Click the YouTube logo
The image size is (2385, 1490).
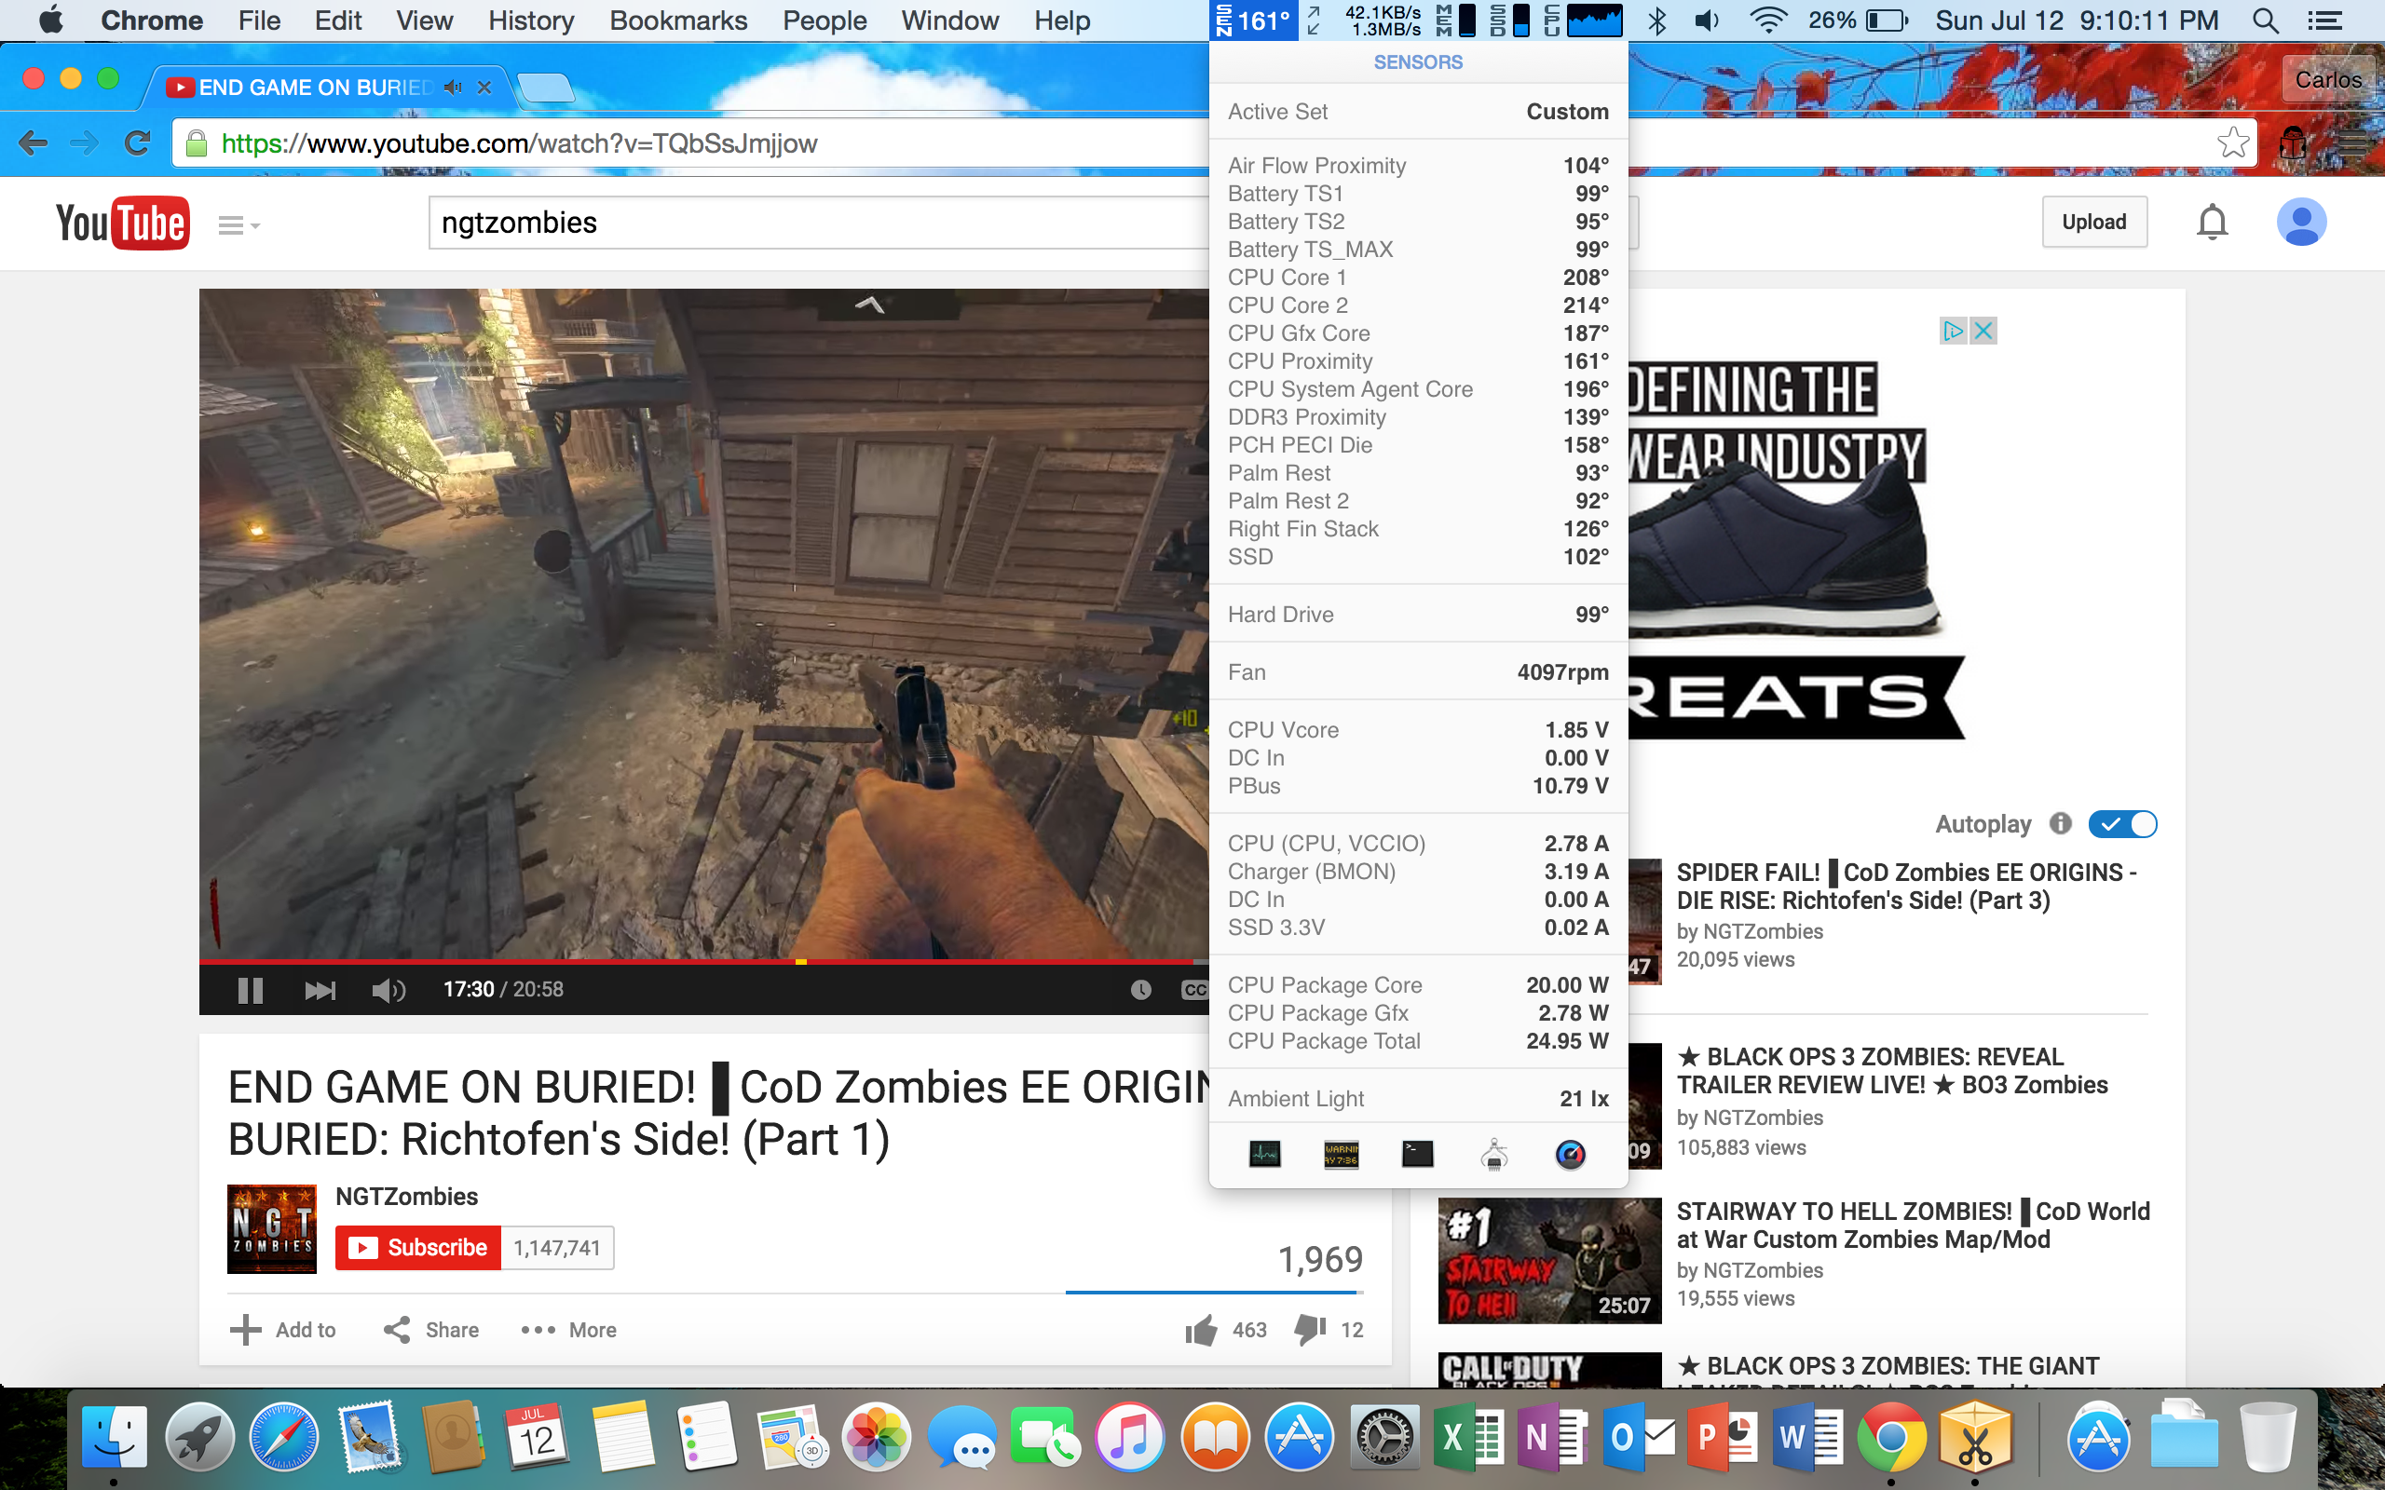122,223
